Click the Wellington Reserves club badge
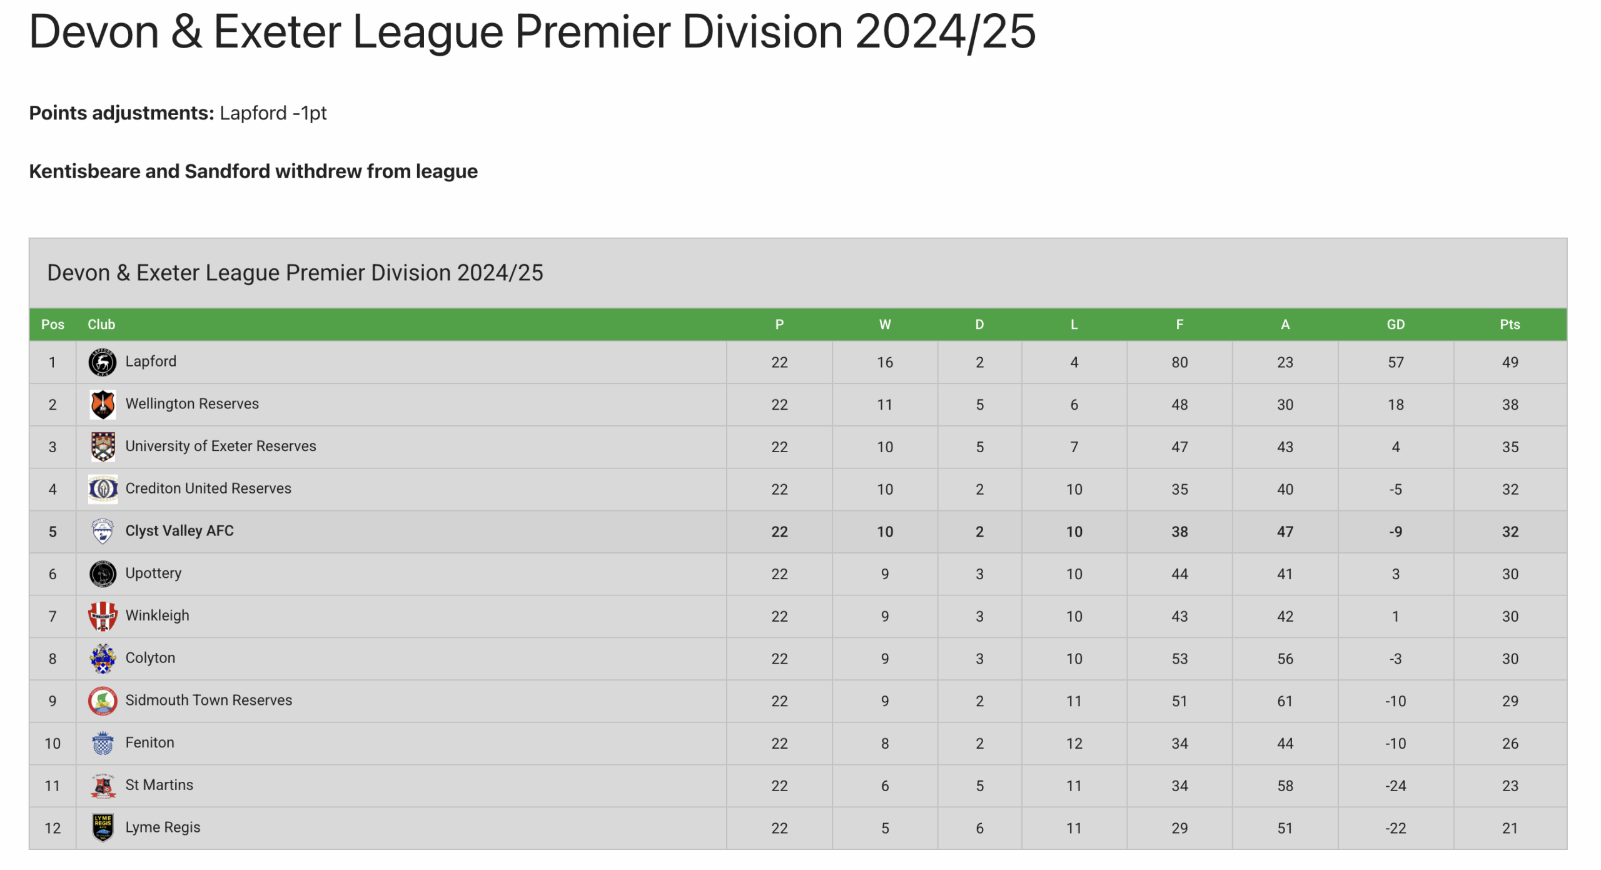This screenshot has width=1601, height=870. click(103, 405)
